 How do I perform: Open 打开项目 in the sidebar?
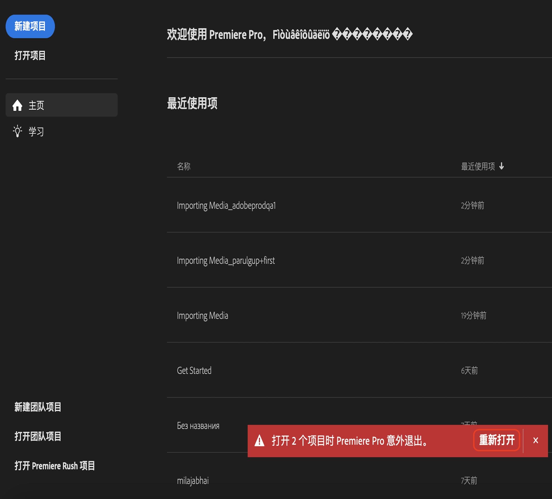30,56
